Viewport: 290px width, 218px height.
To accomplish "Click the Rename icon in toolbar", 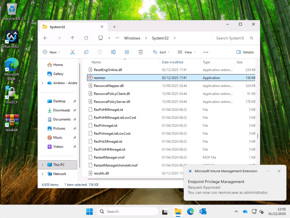I will click(x=113, y=52).
